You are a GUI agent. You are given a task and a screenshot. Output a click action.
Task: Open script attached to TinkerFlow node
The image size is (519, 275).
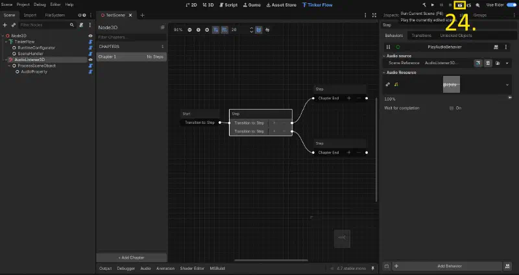(x=90, y=42)
